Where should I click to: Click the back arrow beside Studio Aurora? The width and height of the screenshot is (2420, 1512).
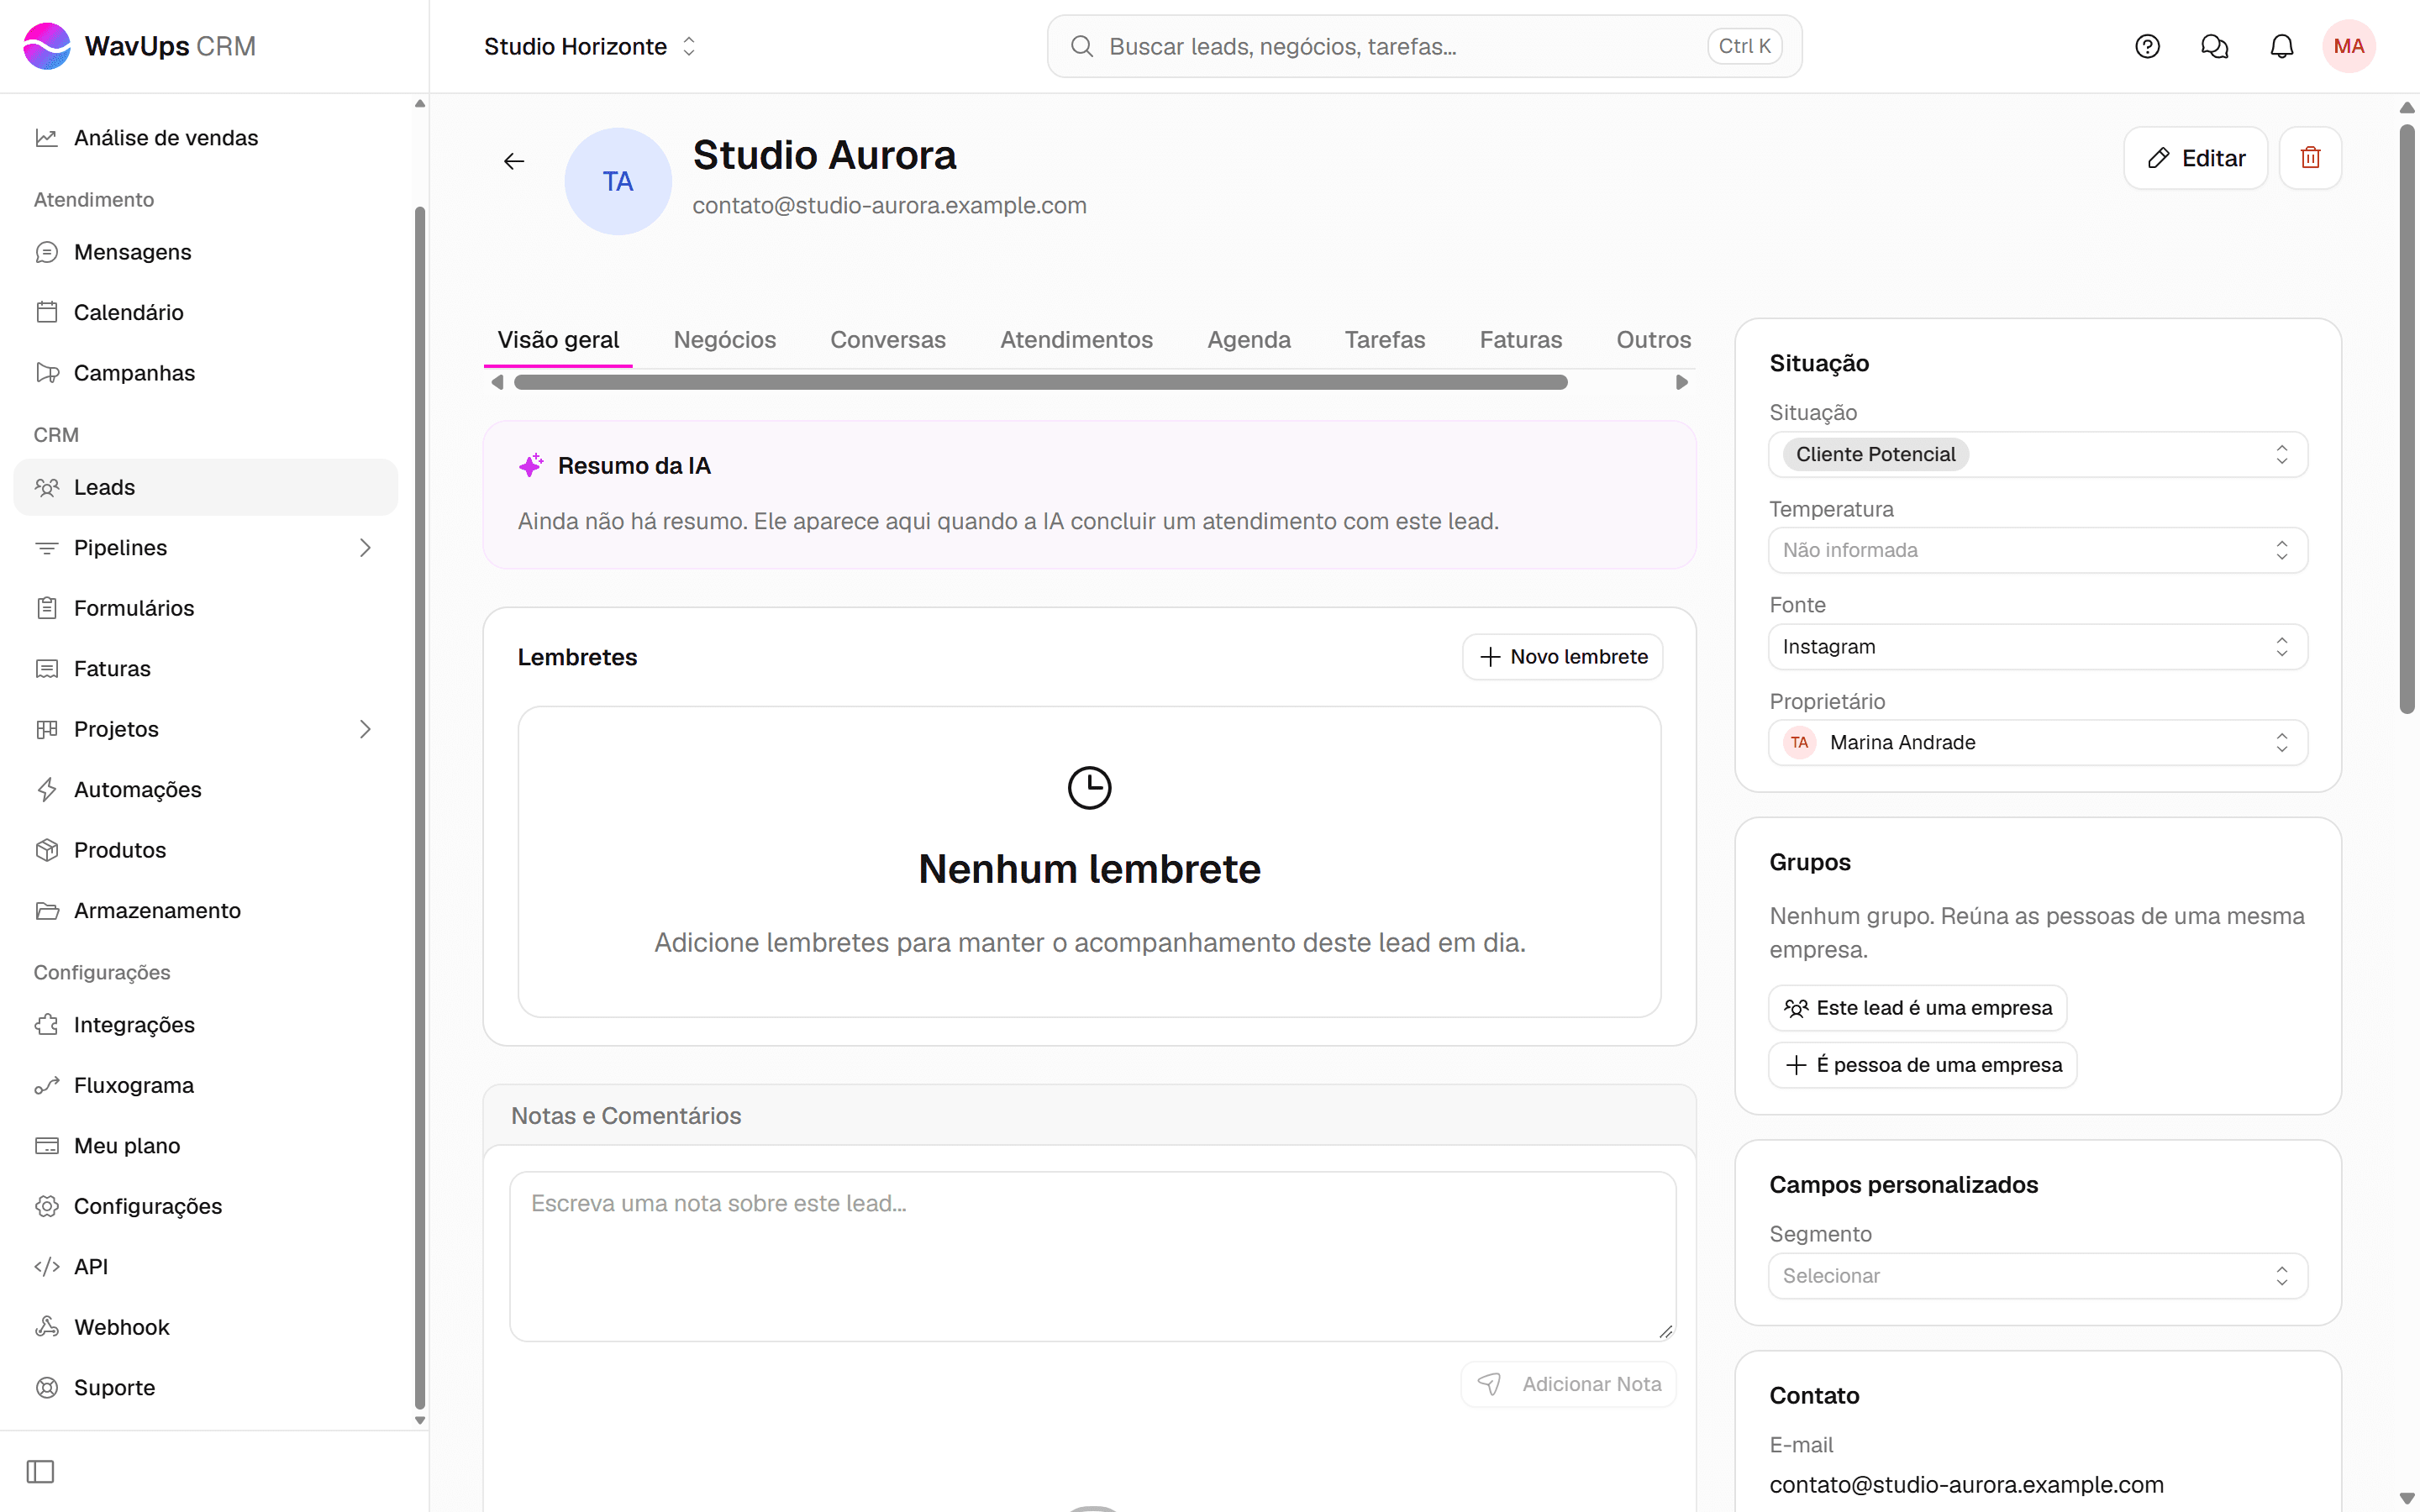click(x=514, y=161)
